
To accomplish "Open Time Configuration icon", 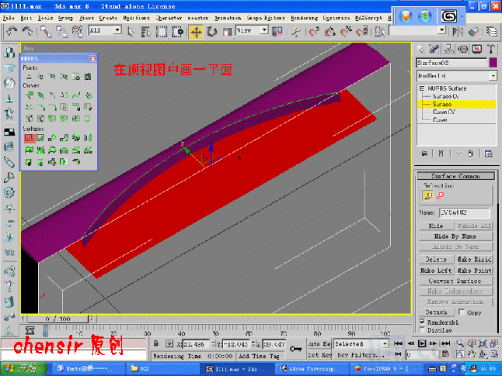I will tap(445, 354).
